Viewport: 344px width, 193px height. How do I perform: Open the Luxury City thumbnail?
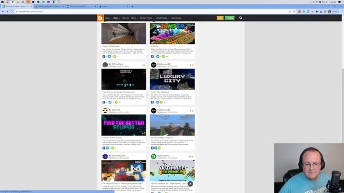pyautogui.click(x=172, y=79)
